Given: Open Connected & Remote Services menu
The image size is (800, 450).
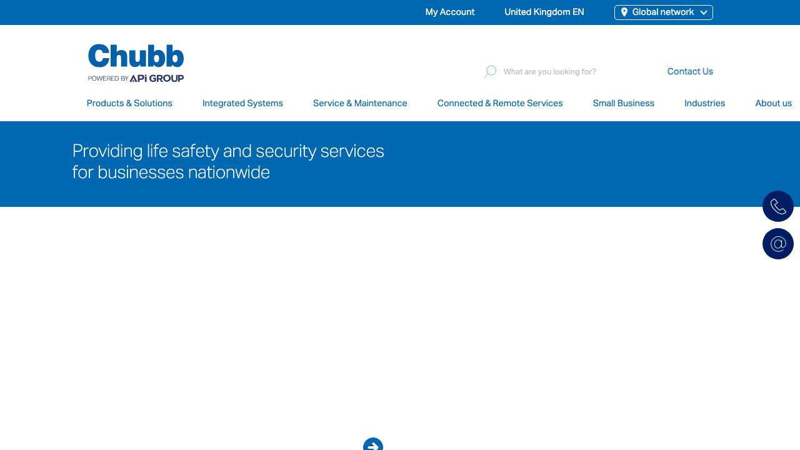Looking at the screenshot, I should click(500, 103).
